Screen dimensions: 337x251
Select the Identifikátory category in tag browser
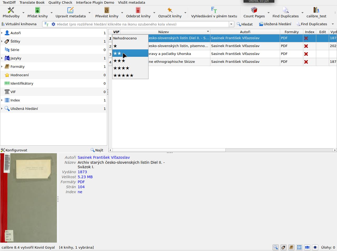click(x=53, y=83)
